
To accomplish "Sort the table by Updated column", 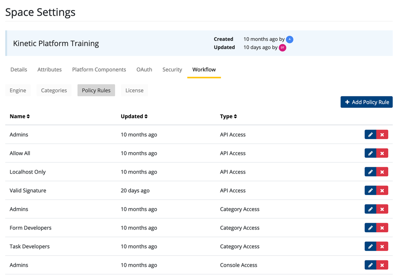I will tap(134, 116).
